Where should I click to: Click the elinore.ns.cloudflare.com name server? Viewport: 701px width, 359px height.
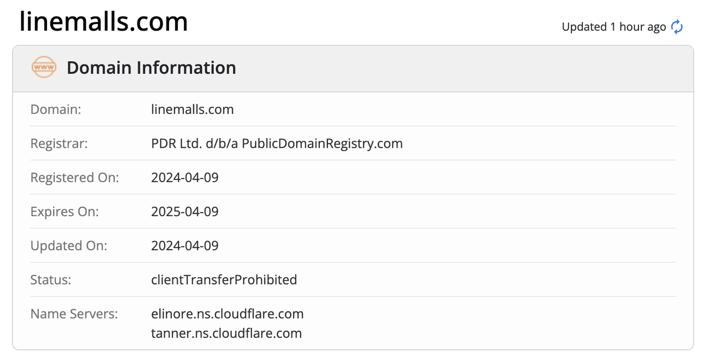[227, 314]
